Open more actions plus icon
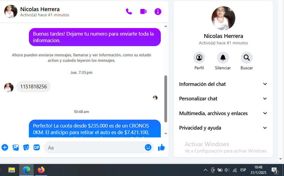The width and height of the screenshot is (284, 176). (5, 147)
